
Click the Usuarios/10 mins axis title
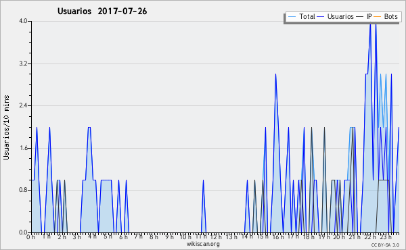[6, 128]
